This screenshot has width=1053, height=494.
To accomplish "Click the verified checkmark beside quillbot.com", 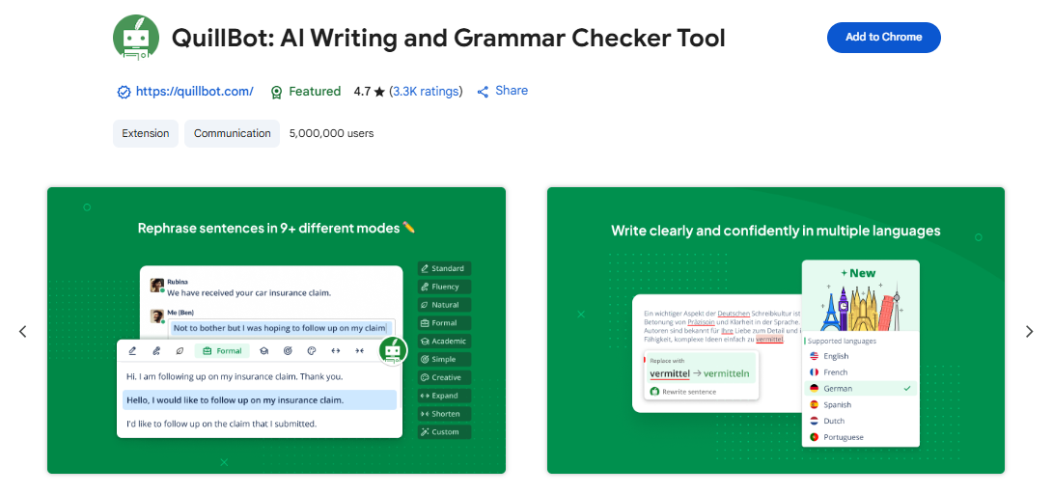I will coord(124,93).
